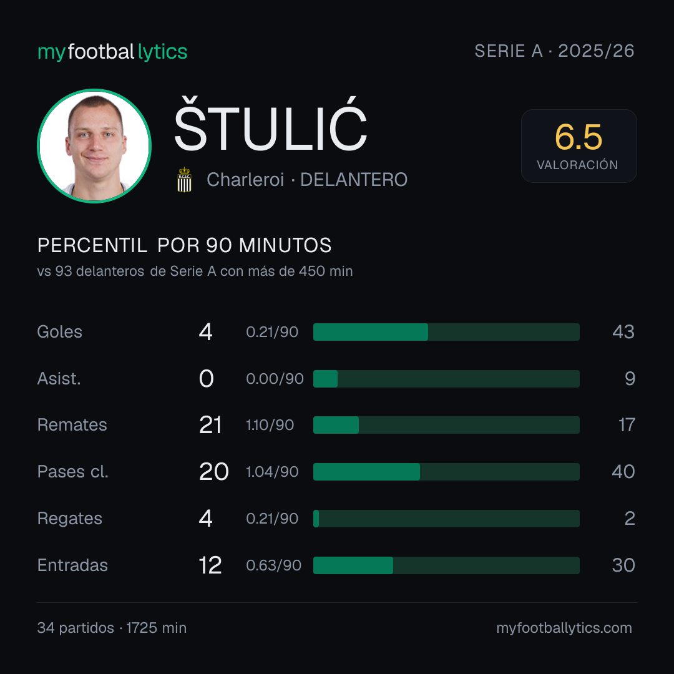
Task: Click the Goles percentile bar
Action: pos(446,332)
